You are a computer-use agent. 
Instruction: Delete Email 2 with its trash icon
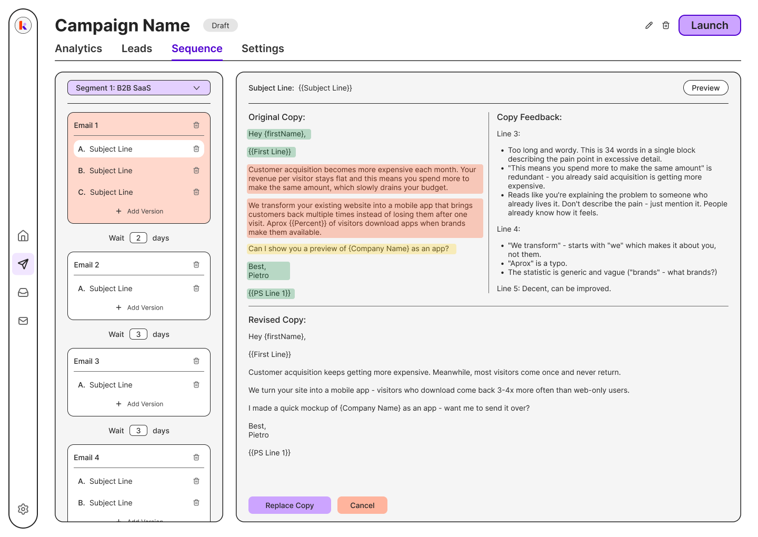coord(196,265)
